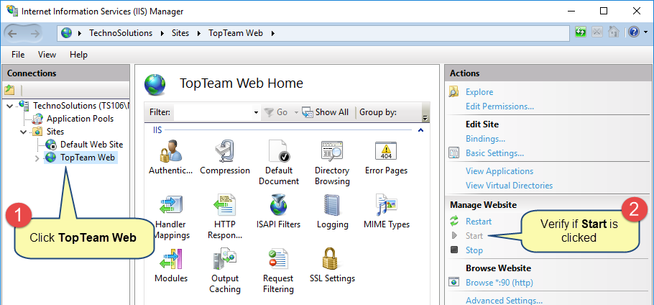Screen dimensions: 654x305
Task: Open the Logging feature icon
Action: [x=333, y=205]
